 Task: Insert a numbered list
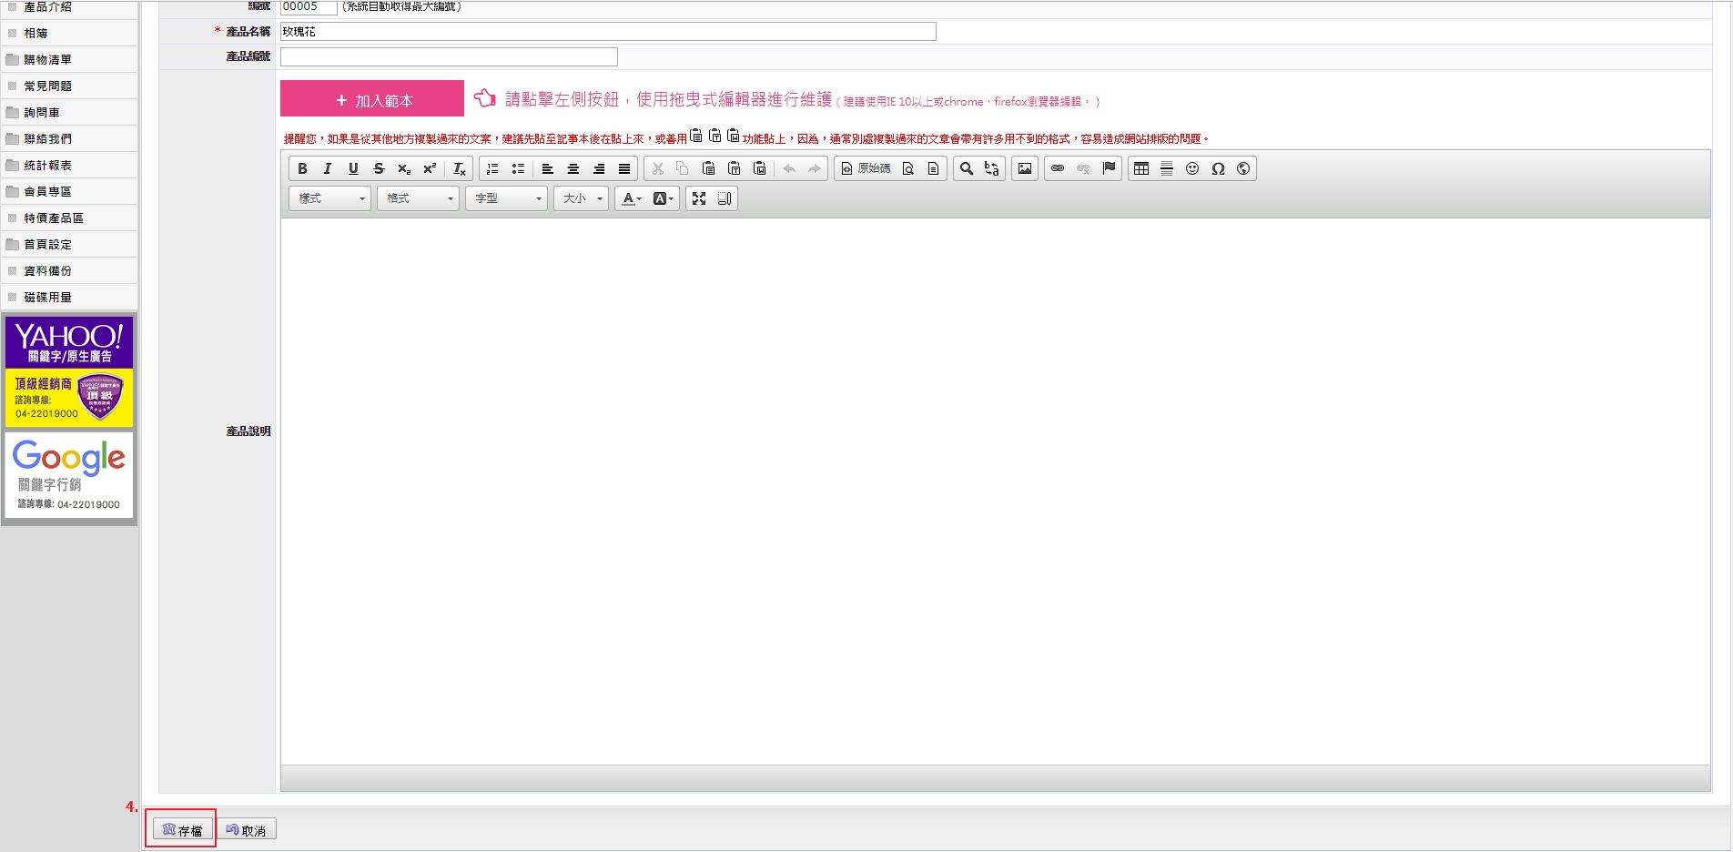point(492,168)
